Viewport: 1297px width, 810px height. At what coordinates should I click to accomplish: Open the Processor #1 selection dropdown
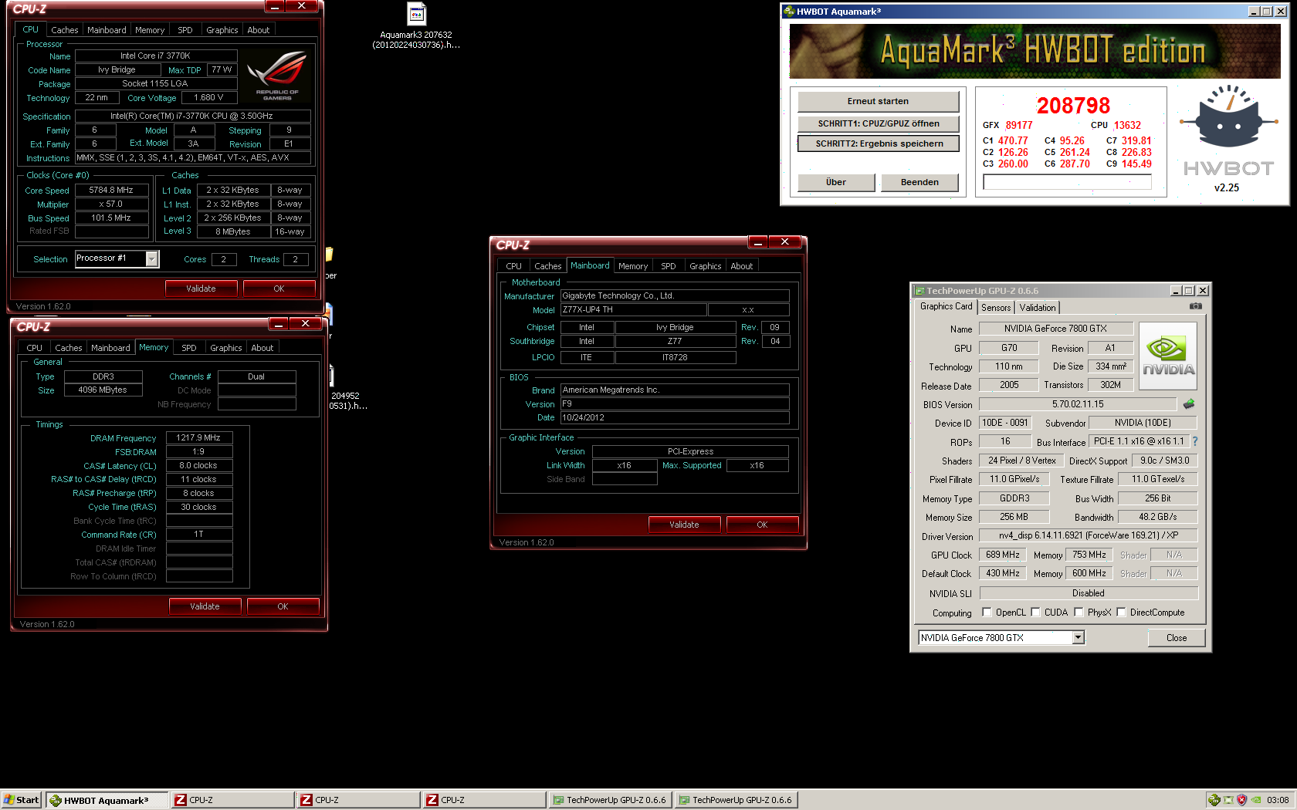click(x=152, y=259)
